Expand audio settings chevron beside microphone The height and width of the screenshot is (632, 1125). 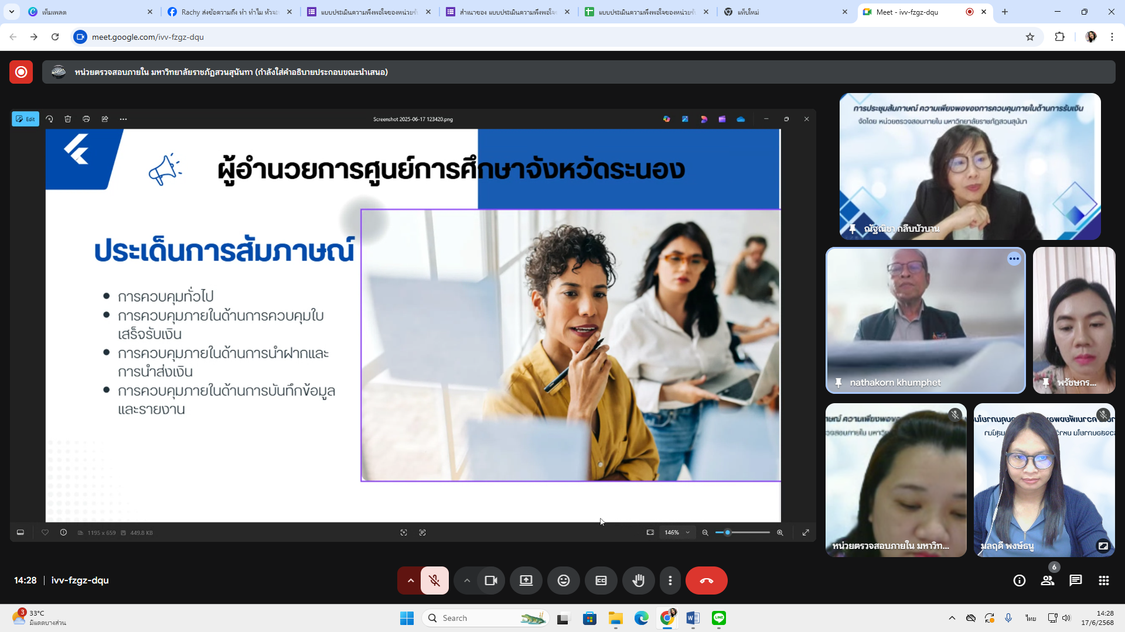point(410,581)
